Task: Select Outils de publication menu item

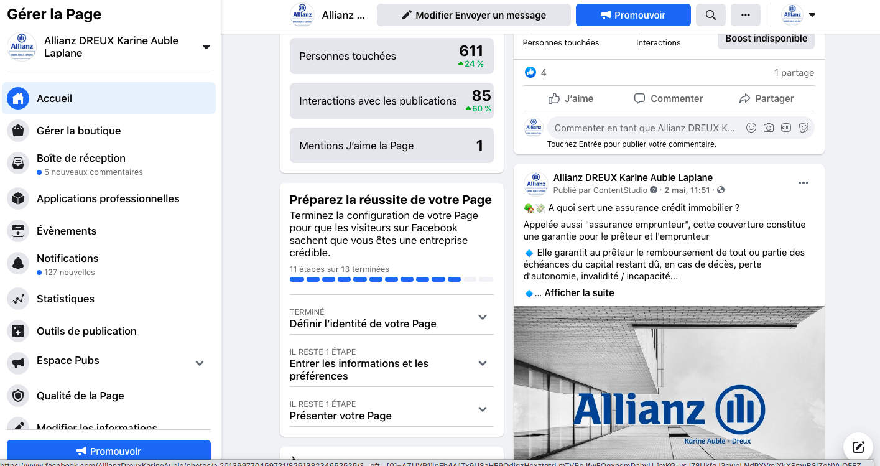Action: click(109, 331)
